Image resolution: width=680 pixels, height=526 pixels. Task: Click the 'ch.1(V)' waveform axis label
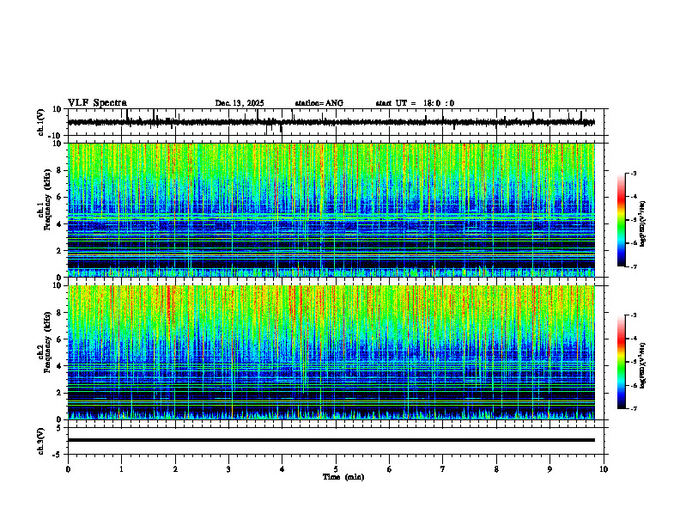point(40,122)
